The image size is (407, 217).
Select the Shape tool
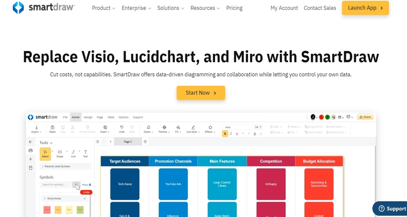point(60,154)
